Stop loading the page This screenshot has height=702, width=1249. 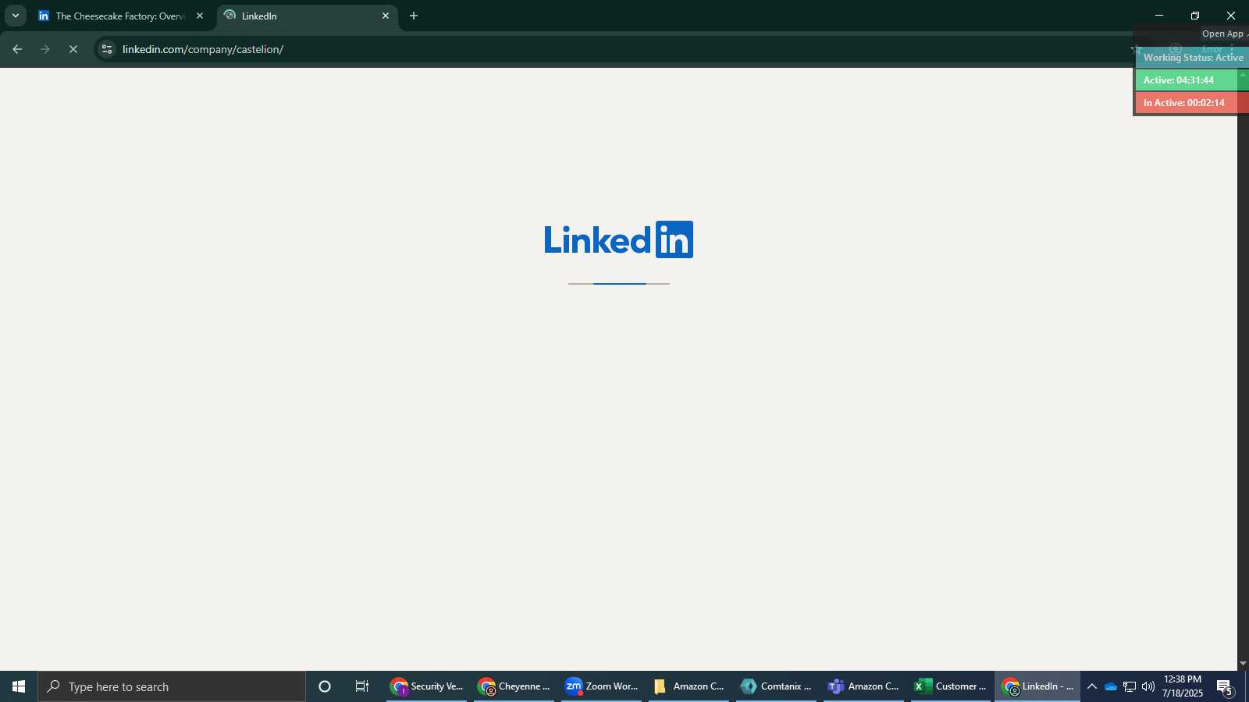[73, 49]
